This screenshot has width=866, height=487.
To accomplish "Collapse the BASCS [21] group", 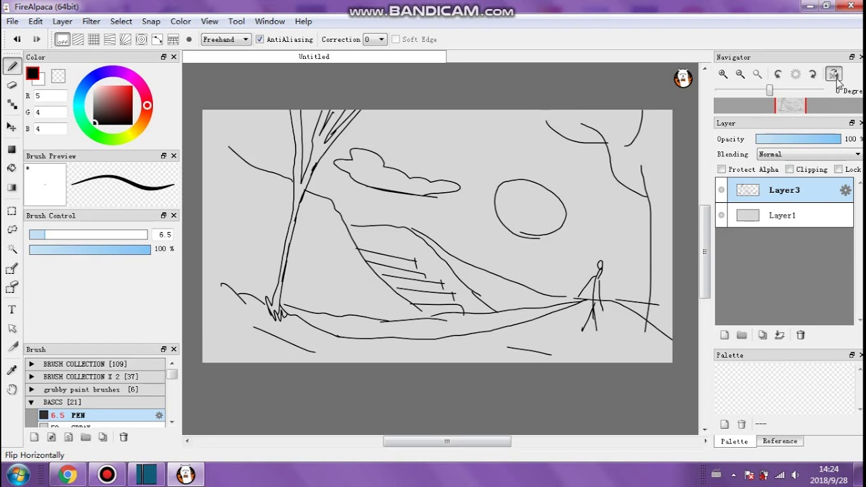I will point(31,402).
